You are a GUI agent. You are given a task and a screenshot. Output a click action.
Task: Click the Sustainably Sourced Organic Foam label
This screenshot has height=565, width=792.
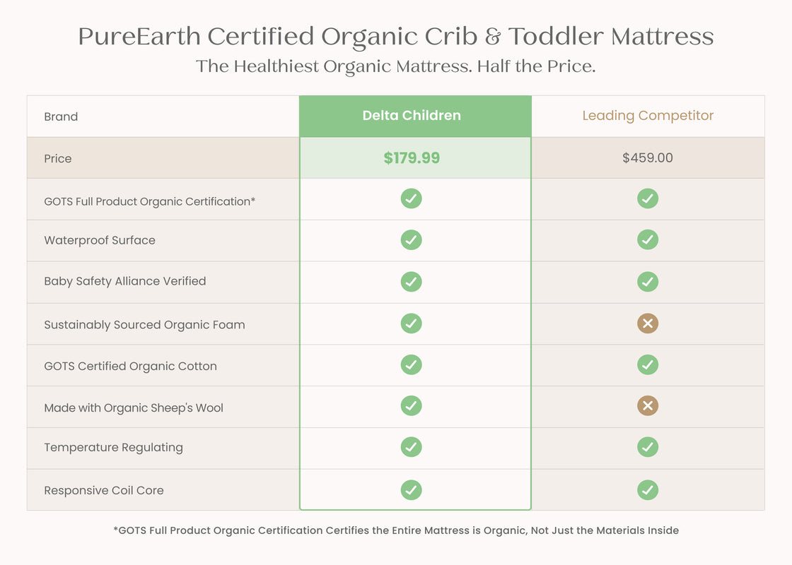(144, 325)
